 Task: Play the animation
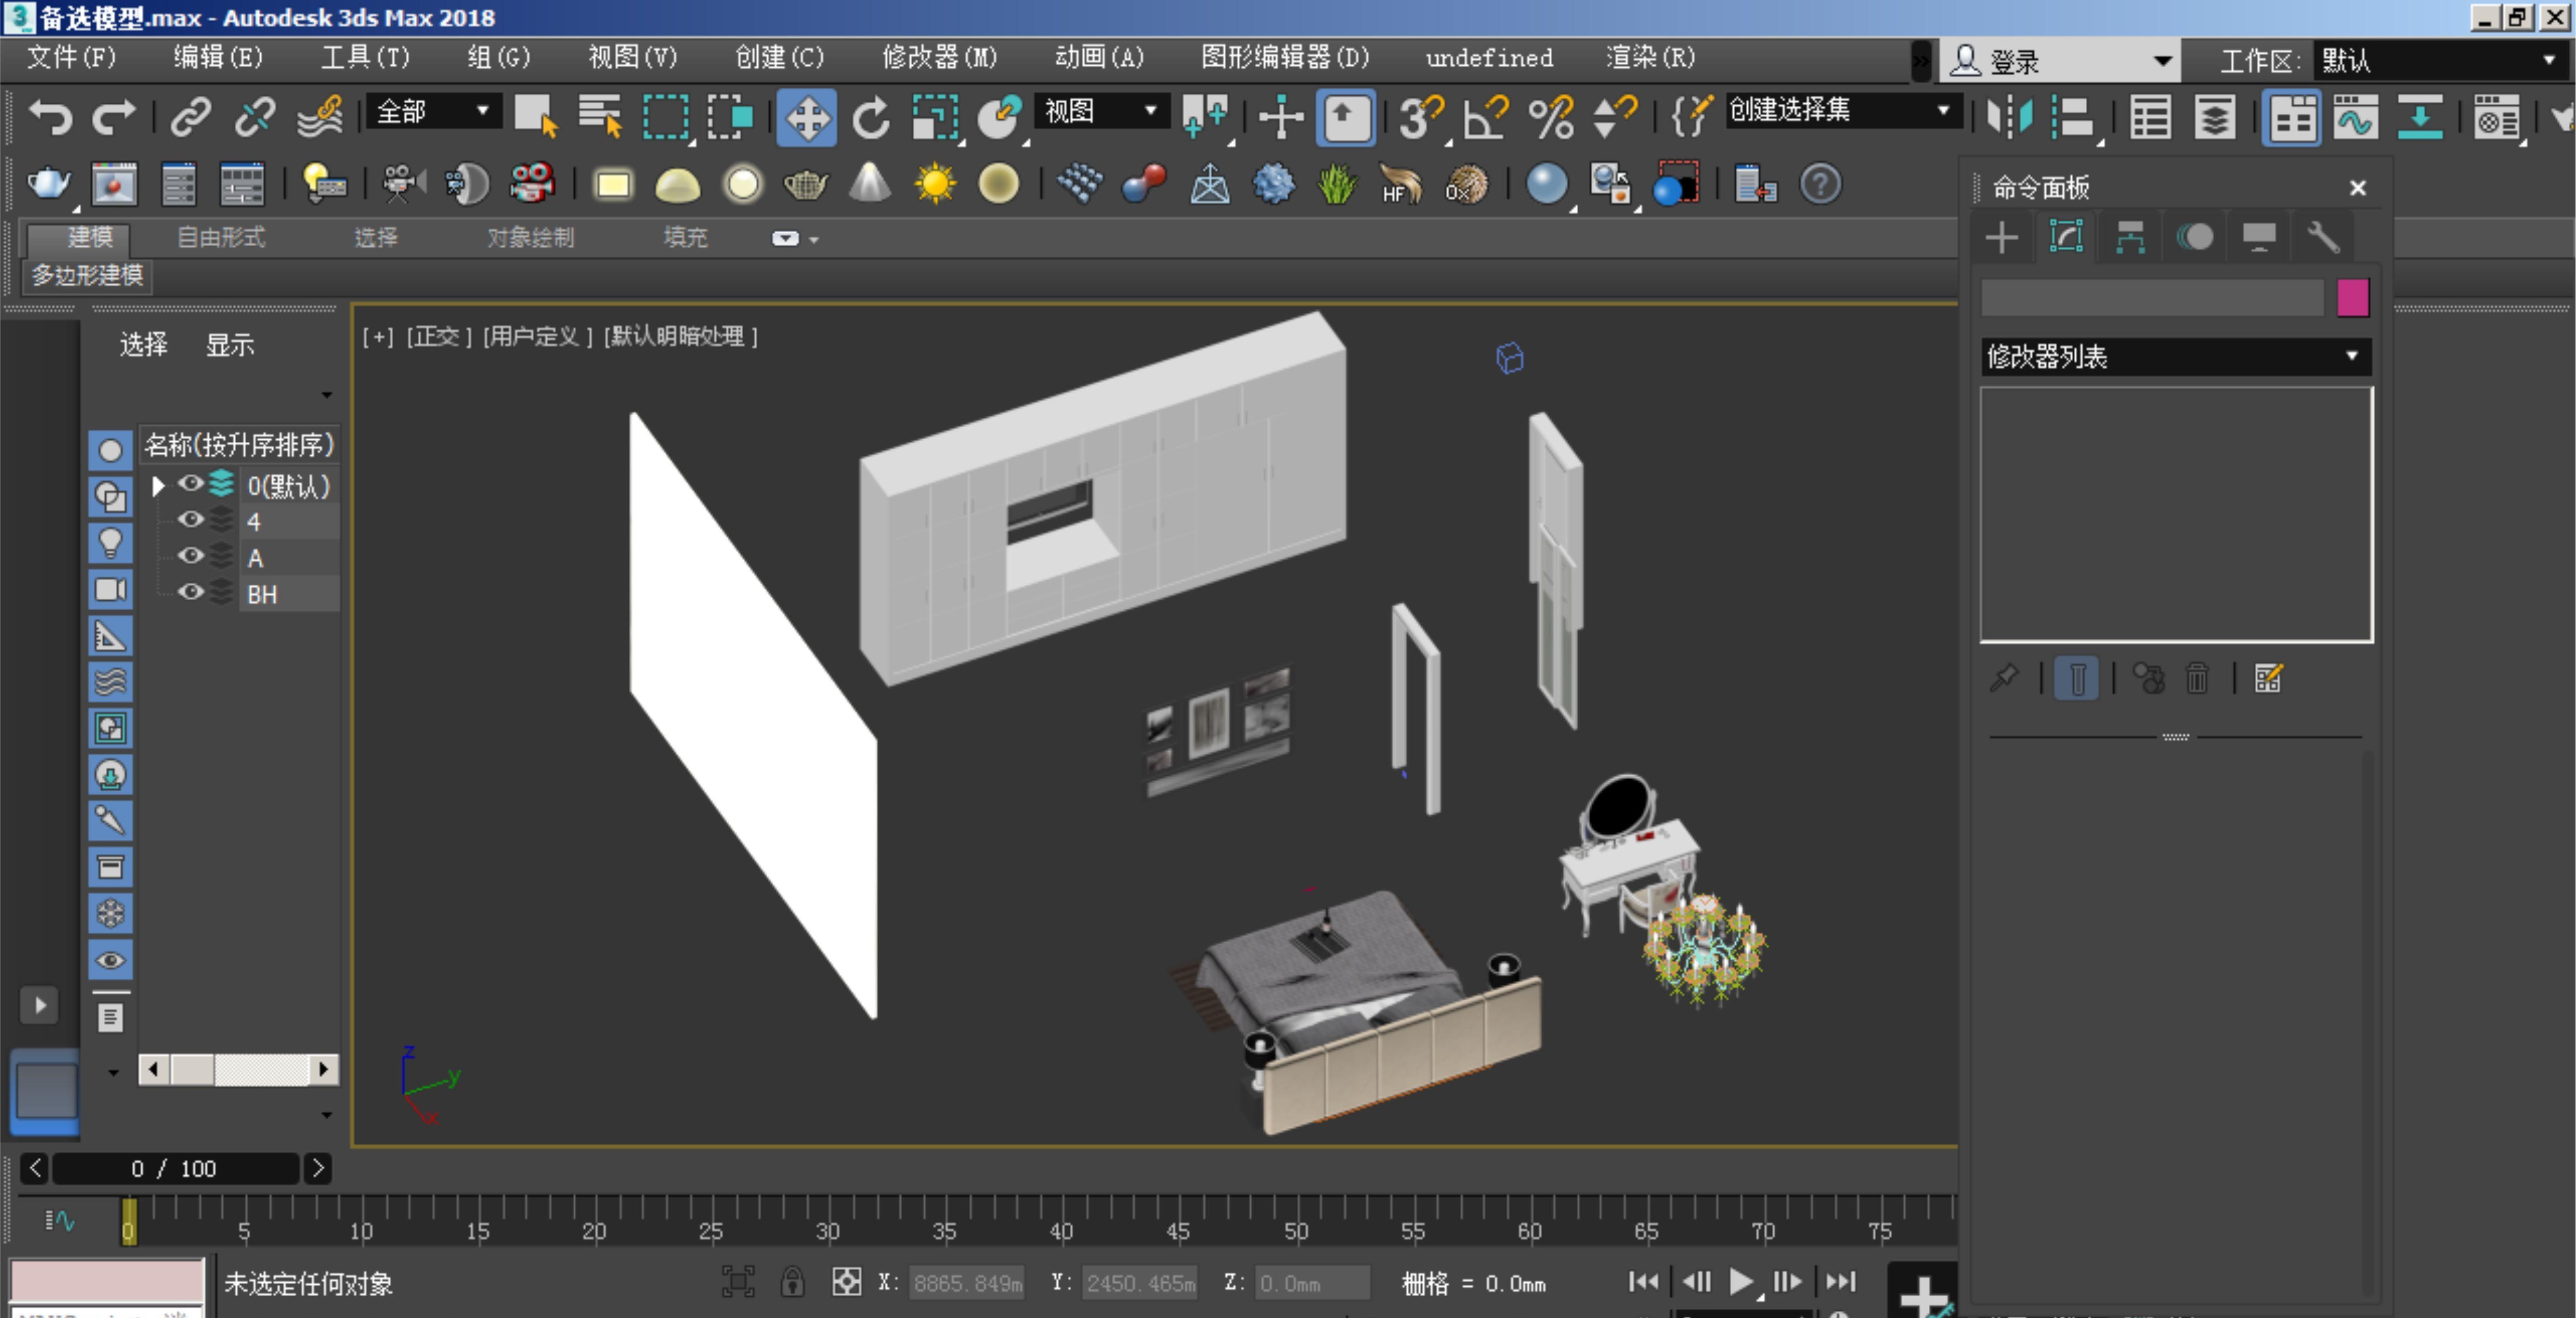pos(1741,1281)
